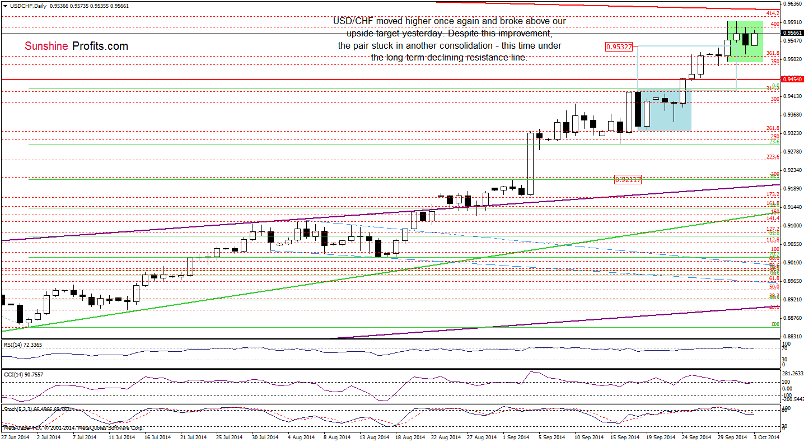Click the 0.9055 price axis value

pos(791,244)
